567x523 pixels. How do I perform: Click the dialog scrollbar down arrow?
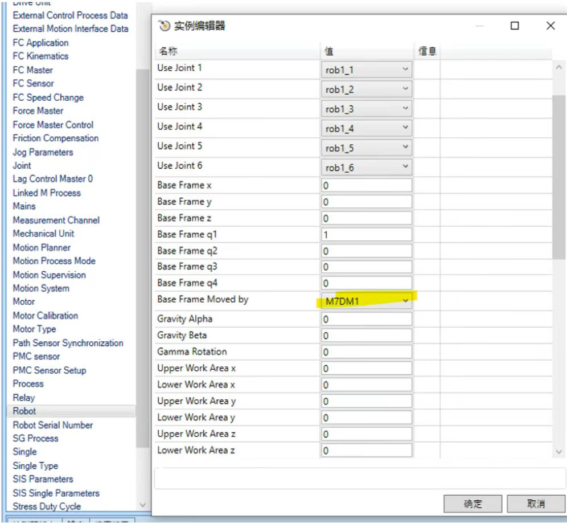coord(559,451)
